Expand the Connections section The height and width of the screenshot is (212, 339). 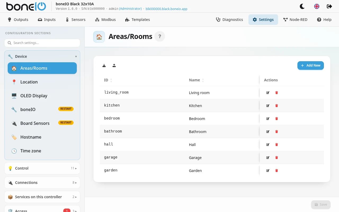tap(42, 183)
